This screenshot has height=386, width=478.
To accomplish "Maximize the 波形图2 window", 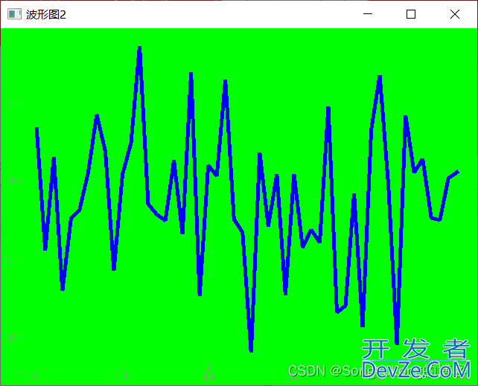I will pyautogui.click(x=411, y=14).
